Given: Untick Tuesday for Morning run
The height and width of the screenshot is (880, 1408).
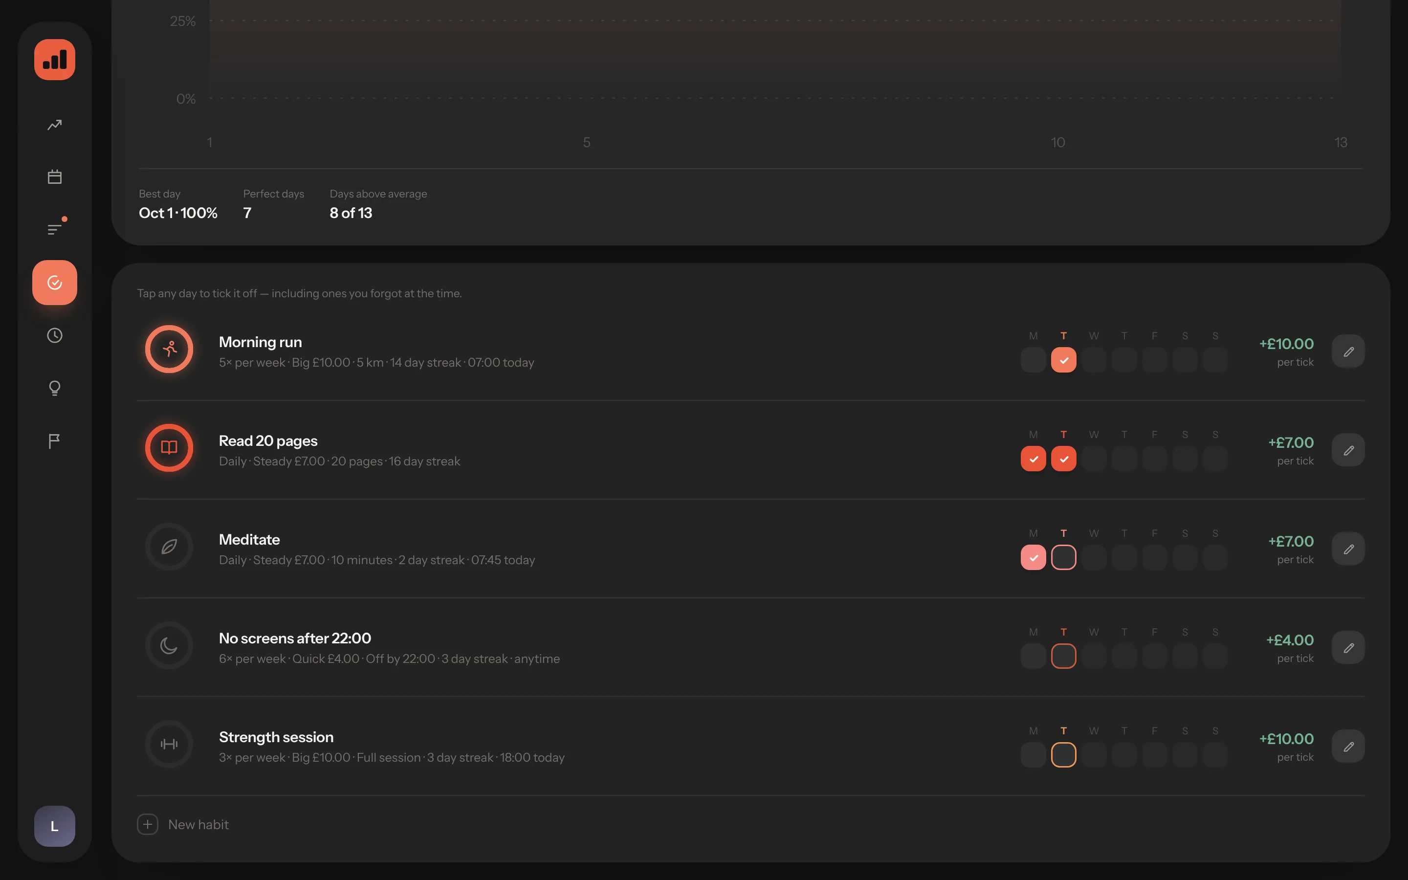Looking at the screenshot, I should click(1063, 360).
